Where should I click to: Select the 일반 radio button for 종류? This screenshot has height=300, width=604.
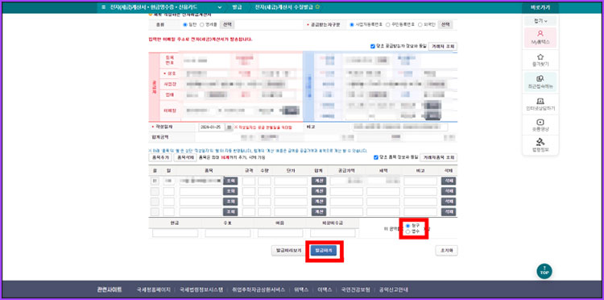[185, 25]
